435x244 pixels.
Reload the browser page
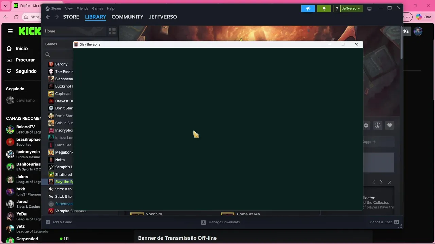point(16,17)
